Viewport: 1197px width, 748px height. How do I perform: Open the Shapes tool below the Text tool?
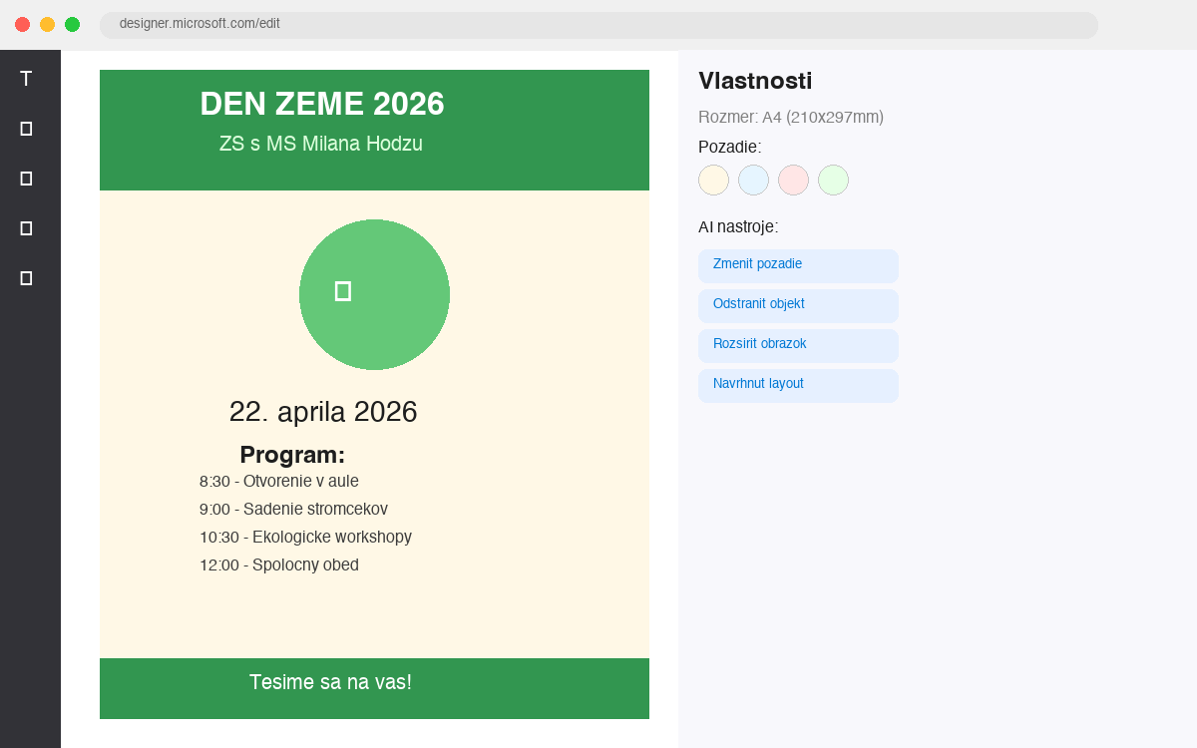tap(25, 128)
